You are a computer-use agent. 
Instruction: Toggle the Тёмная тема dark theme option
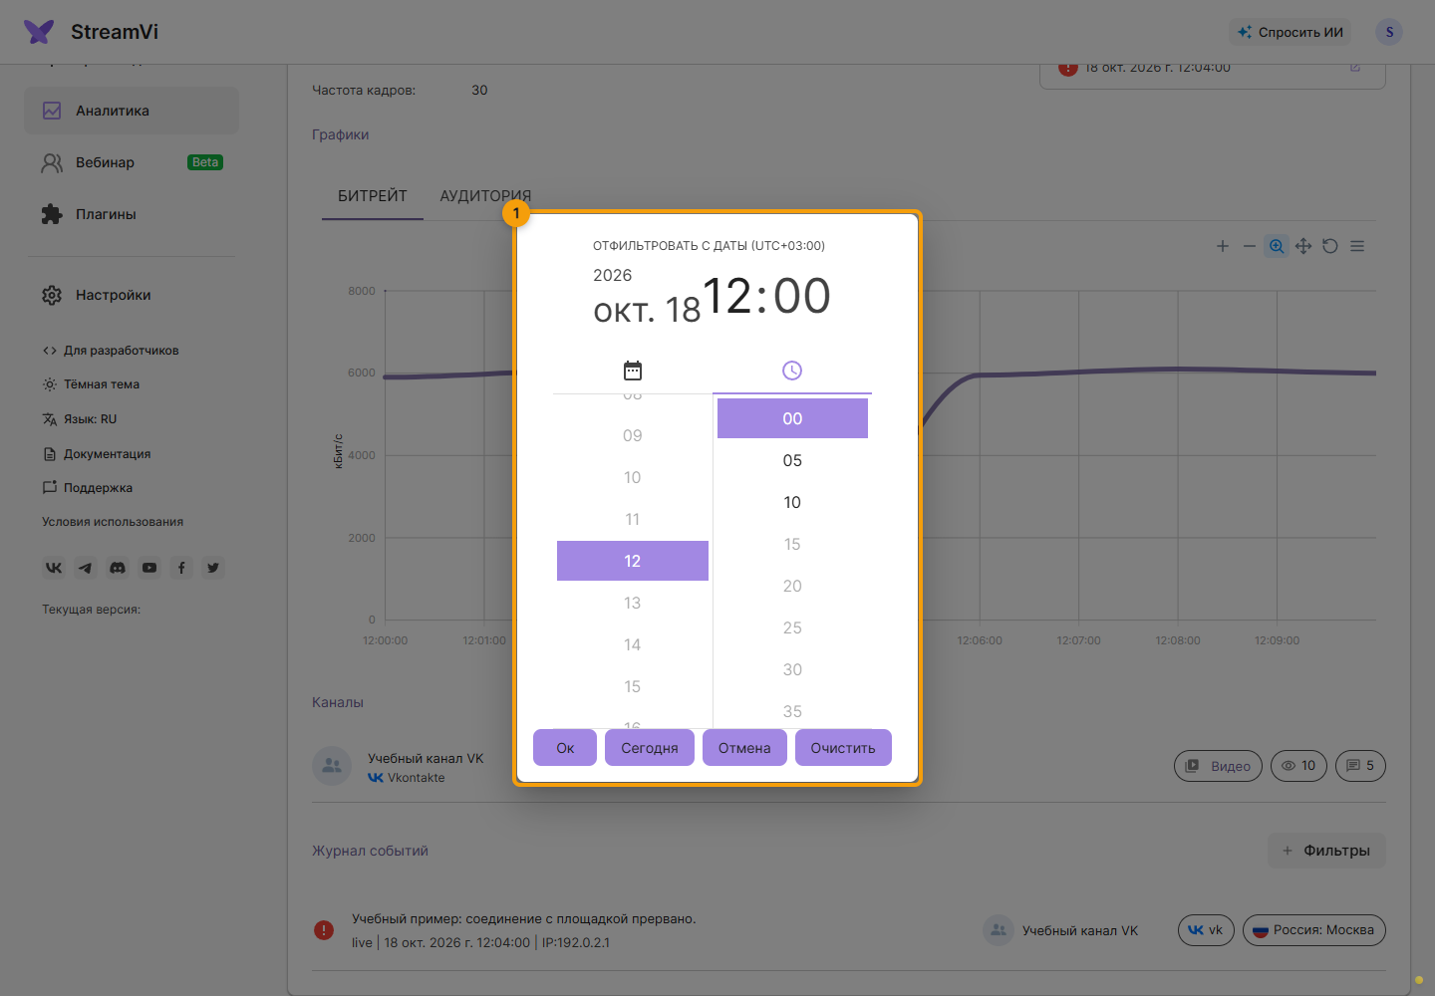point(91,384)
